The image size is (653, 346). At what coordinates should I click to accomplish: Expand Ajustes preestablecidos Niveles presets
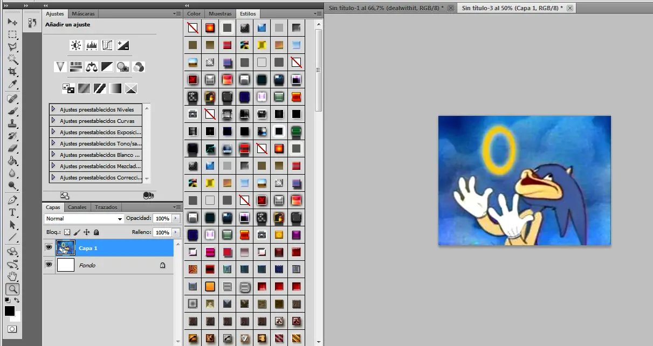(53, 109)
